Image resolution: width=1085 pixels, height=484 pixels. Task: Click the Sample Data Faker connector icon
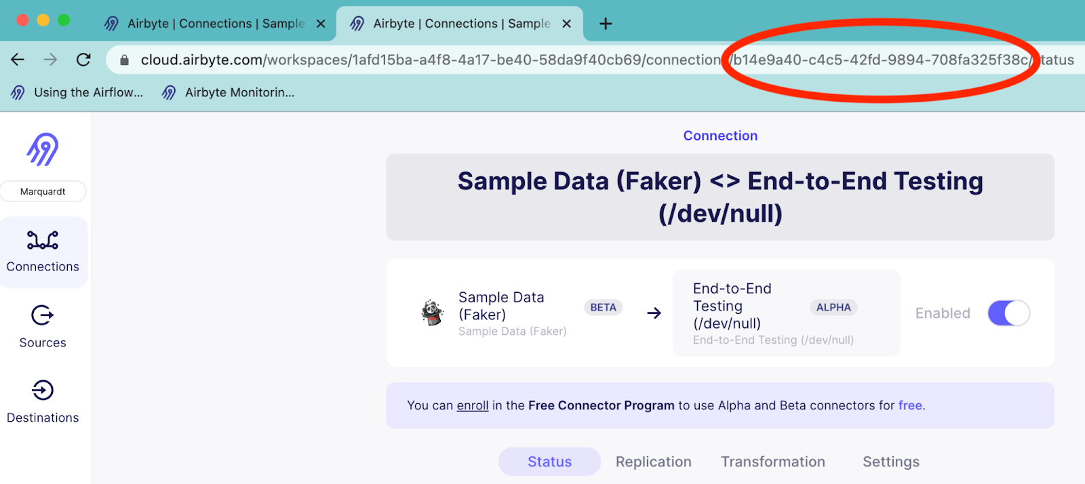(432, 312)
